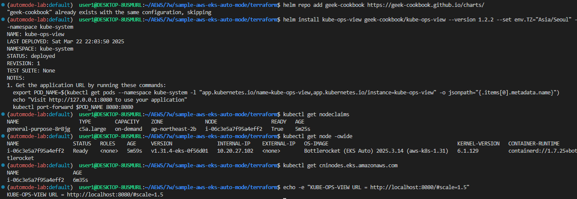
Task: Click the OS-IMAGE column header
Action: coord(316,144)
